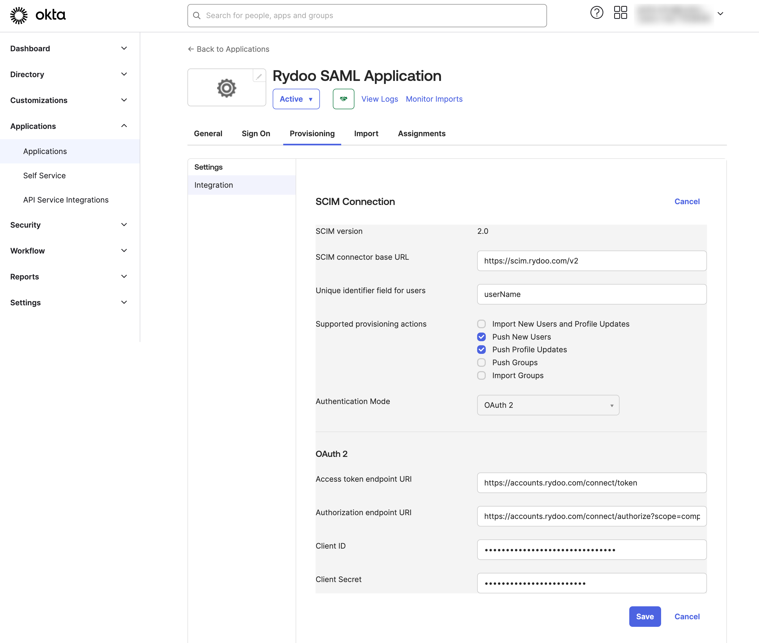Click the Rydoo SAML Application title

pyautogui.click(x=357, y=76)
